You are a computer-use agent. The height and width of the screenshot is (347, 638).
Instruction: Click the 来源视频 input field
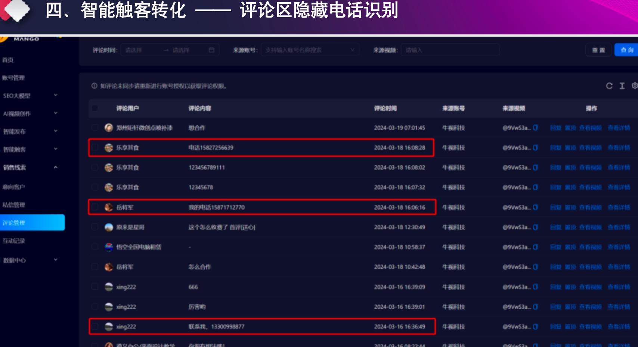(x=450, y=50)
